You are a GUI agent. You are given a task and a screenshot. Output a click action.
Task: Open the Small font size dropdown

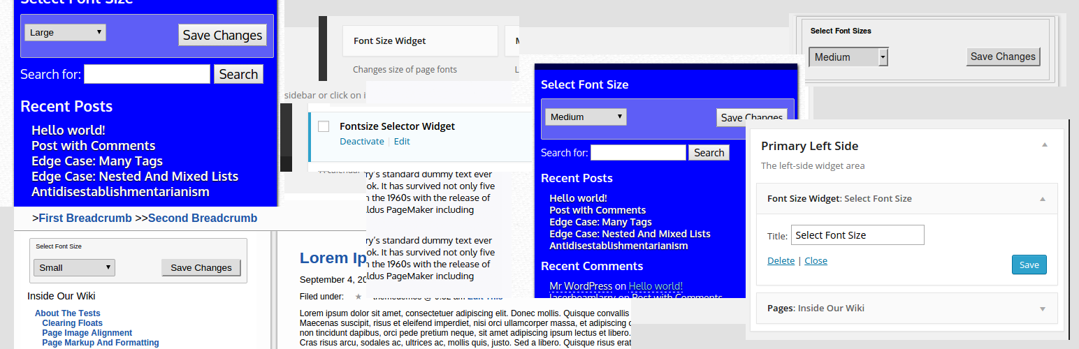click(x=74, y=267)
